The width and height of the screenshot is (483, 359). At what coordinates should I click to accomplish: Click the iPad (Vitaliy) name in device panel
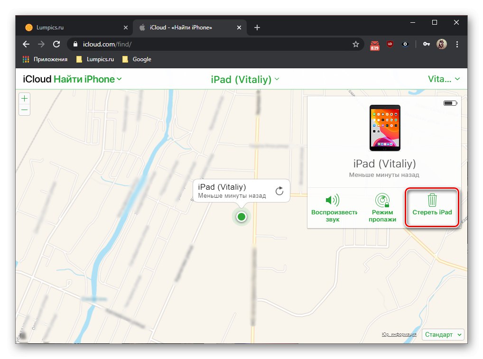(384, 164)
